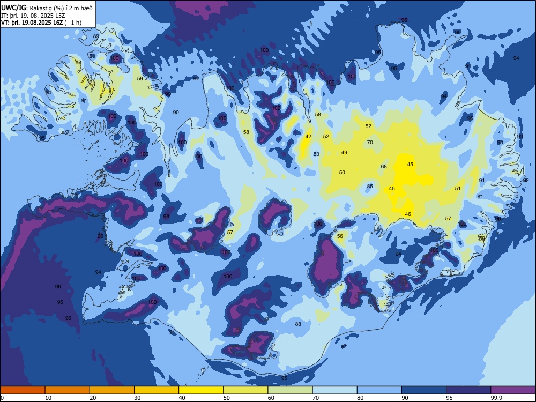Select the dark blue 90–95 legend swatch
The image size is (536, 402).
424,390
